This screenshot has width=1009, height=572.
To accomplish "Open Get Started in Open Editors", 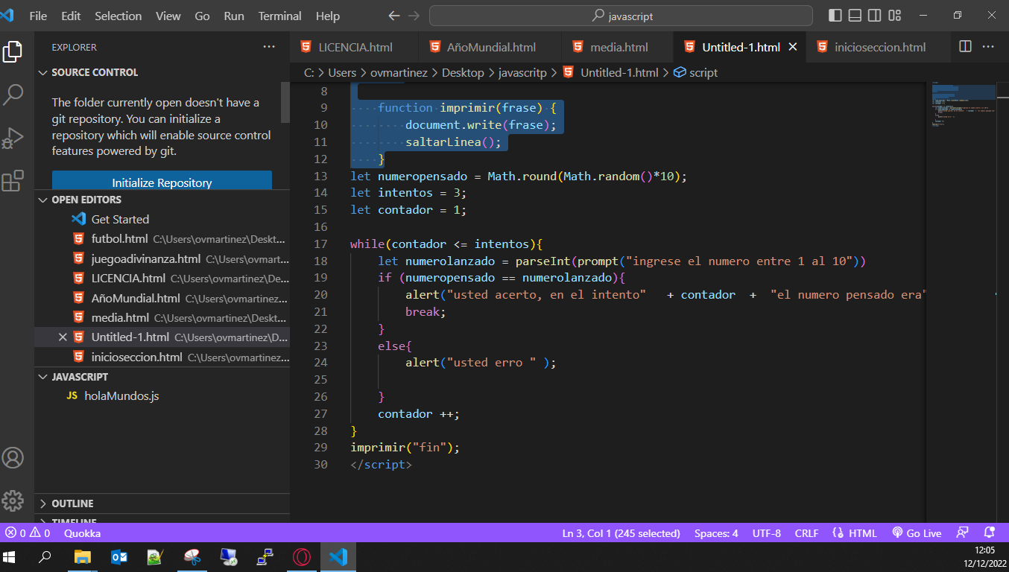I will coord(120,220).
